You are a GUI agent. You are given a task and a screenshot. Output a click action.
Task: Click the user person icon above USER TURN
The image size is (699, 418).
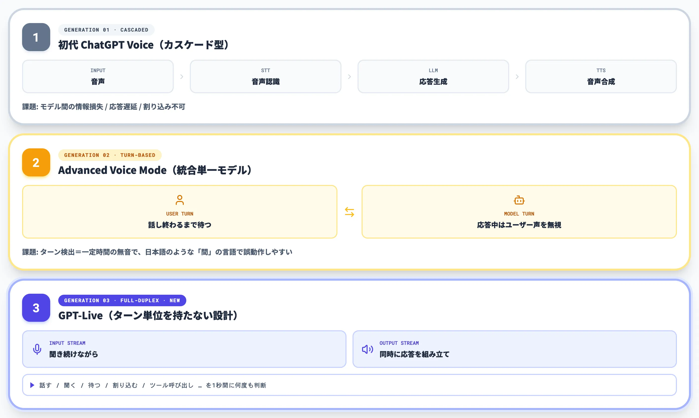(x=180, y=200)
